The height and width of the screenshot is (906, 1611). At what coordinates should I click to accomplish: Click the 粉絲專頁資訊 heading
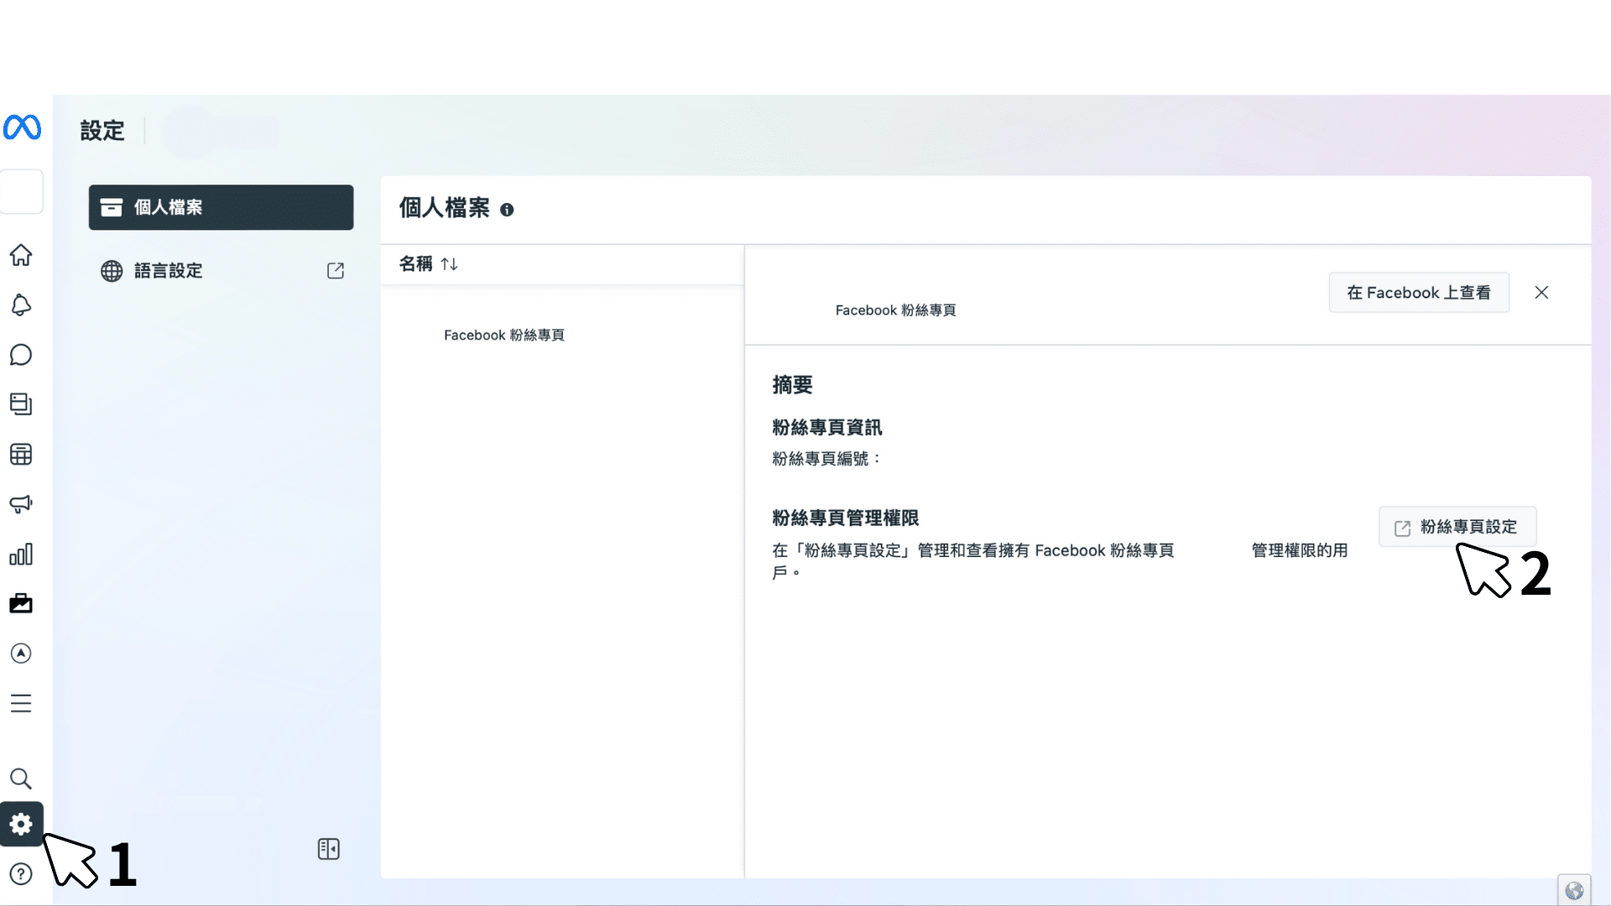tap(826, 428)
